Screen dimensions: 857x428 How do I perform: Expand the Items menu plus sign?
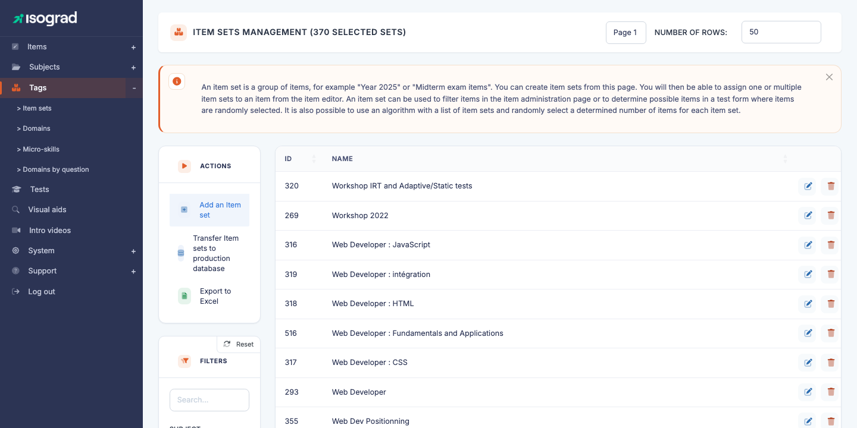coord(133,47)
